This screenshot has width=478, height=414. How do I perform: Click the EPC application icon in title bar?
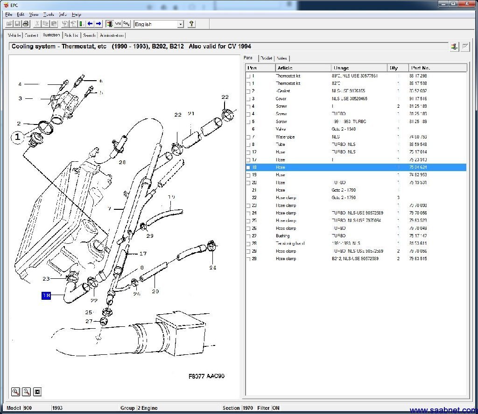(6, 5)
